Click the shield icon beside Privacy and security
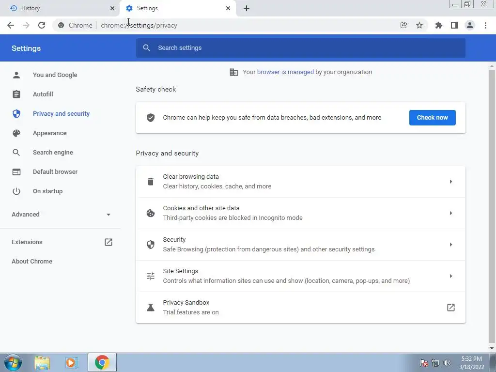This screenshot has width=496, height=372. (x=16, y=113)
